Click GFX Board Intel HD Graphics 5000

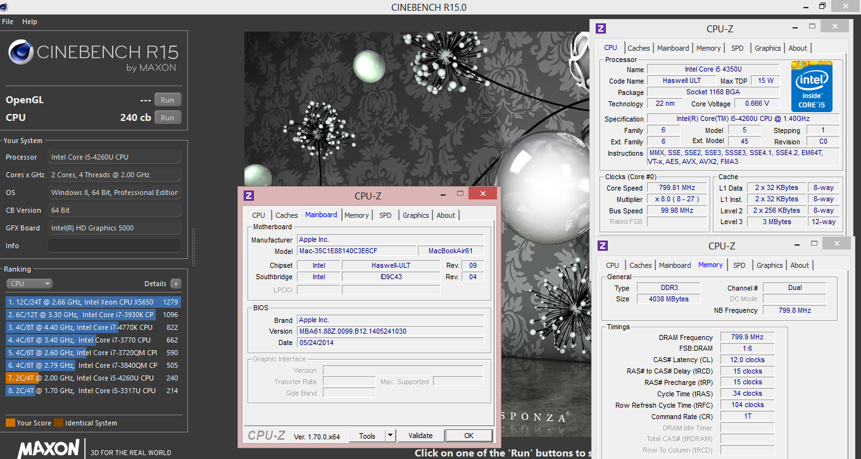point(115,228)
